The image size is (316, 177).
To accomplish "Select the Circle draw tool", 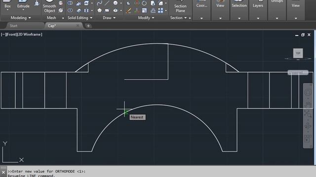I will (115, 3).
